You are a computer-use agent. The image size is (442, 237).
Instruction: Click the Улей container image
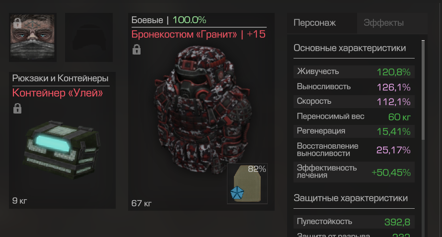[62, 149]
